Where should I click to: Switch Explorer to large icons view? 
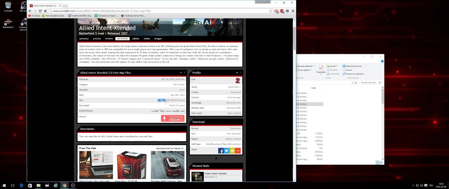point(382,162)
